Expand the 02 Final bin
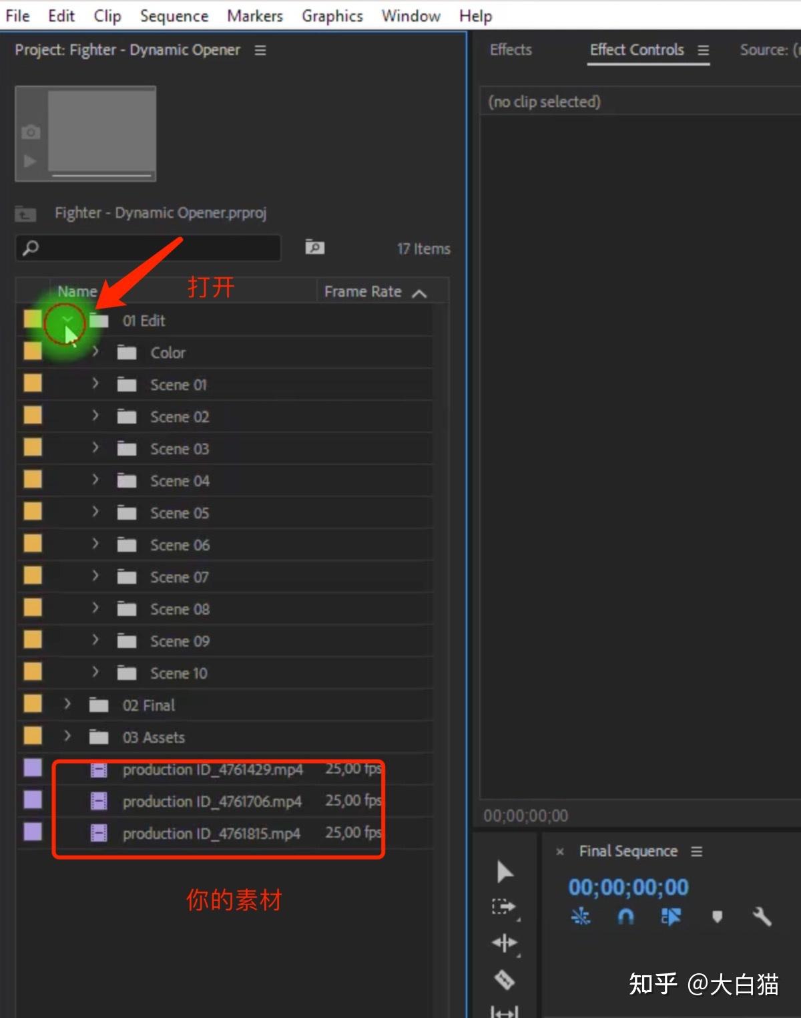The width and height of the screenshot is (801, 1018). 67,704
